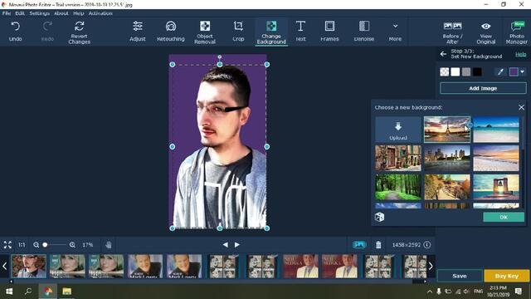Go to next image arrow
Viewport: 531px width, 299px height.
click(x=237, y=245)
